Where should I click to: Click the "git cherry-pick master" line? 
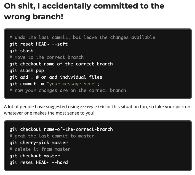(x=39, y=142)
